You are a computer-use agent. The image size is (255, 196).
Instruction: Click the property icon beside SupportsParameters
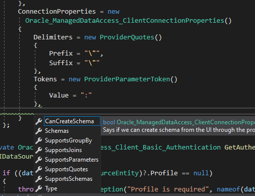coord(39,160)
